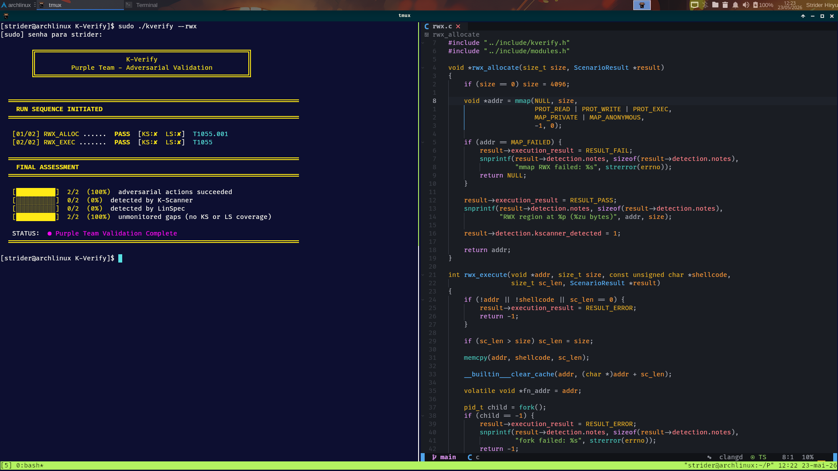Click the highlighted terminal workspace thumbnail
The image size is (838, 471).
[642, 5]
